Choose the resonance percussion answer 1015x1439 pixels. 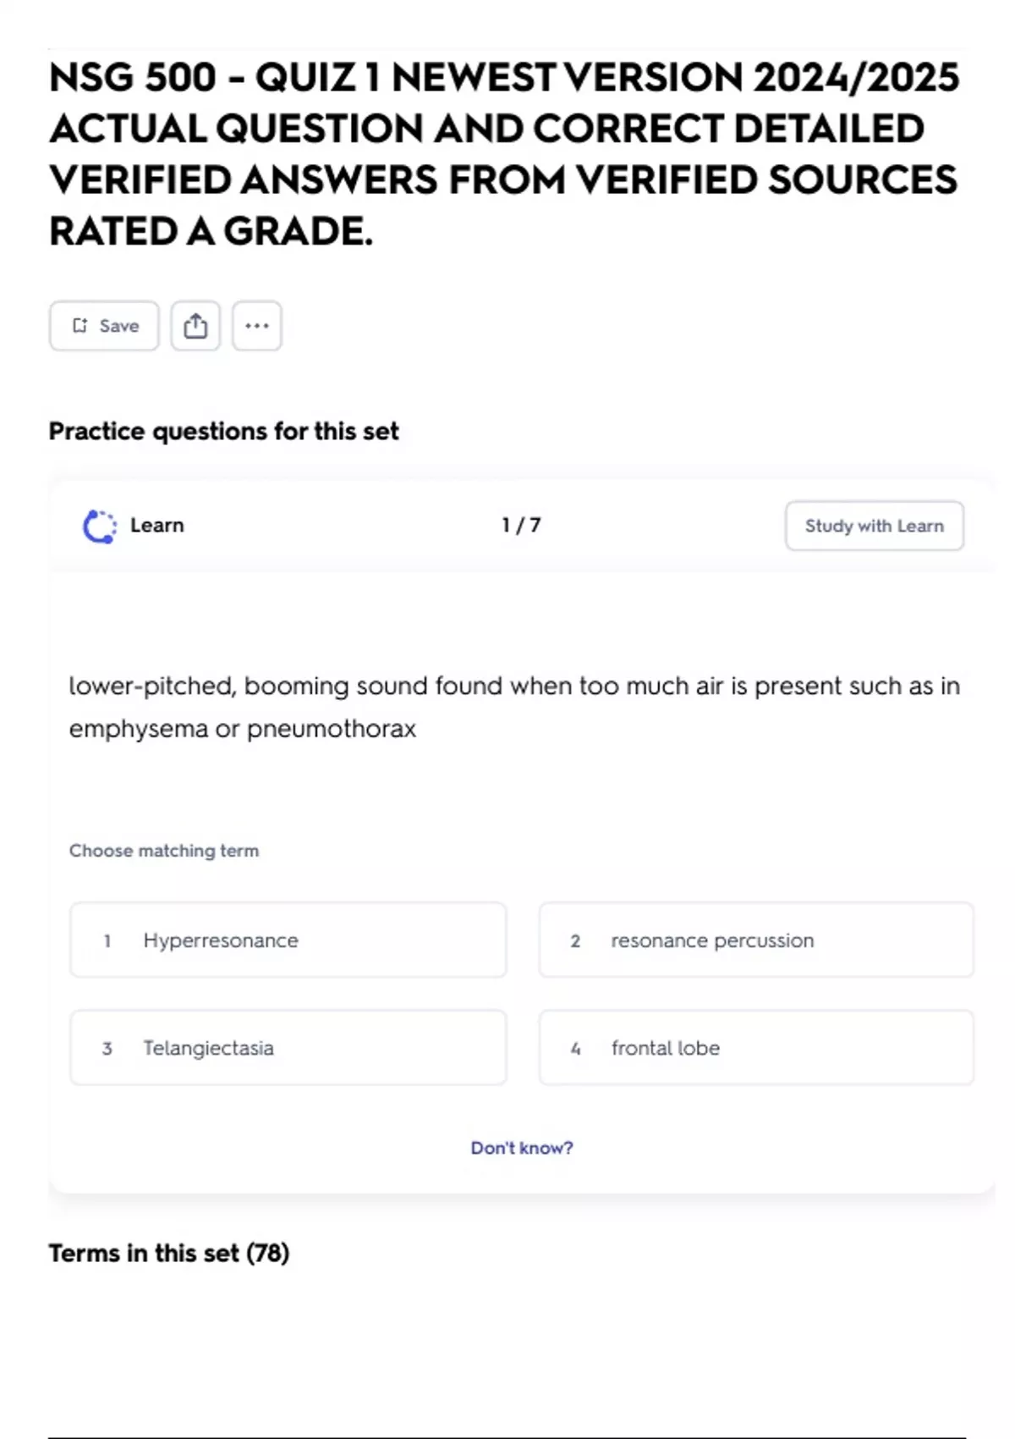pyautogui.click(x=756, y=940)
